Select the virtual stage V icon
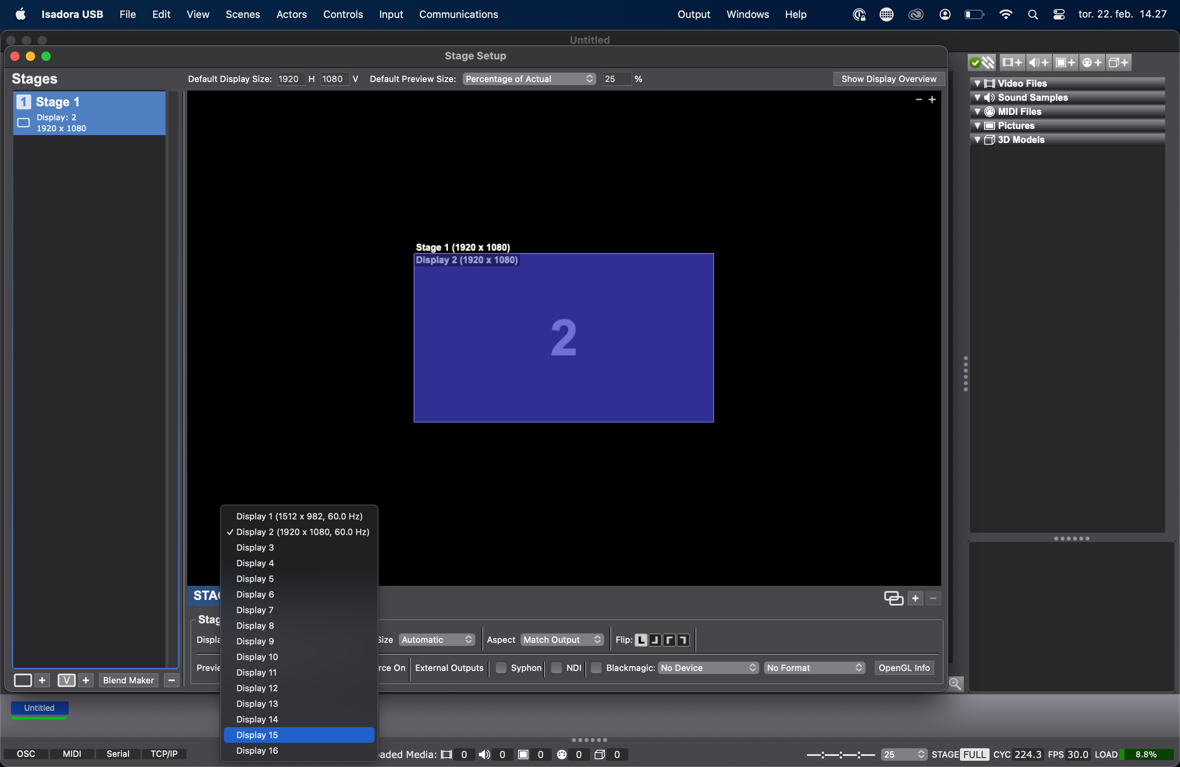This screenshot has width=1180, height=767. [x=66, y=680]
